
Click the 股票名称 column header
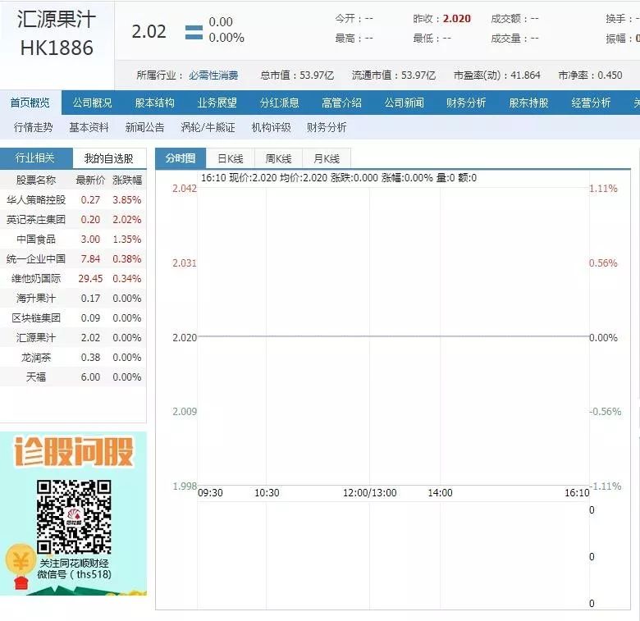click(x=36, y=180)
